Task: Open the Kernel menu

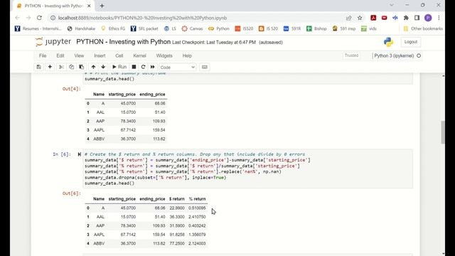Action: pos(139,55)
